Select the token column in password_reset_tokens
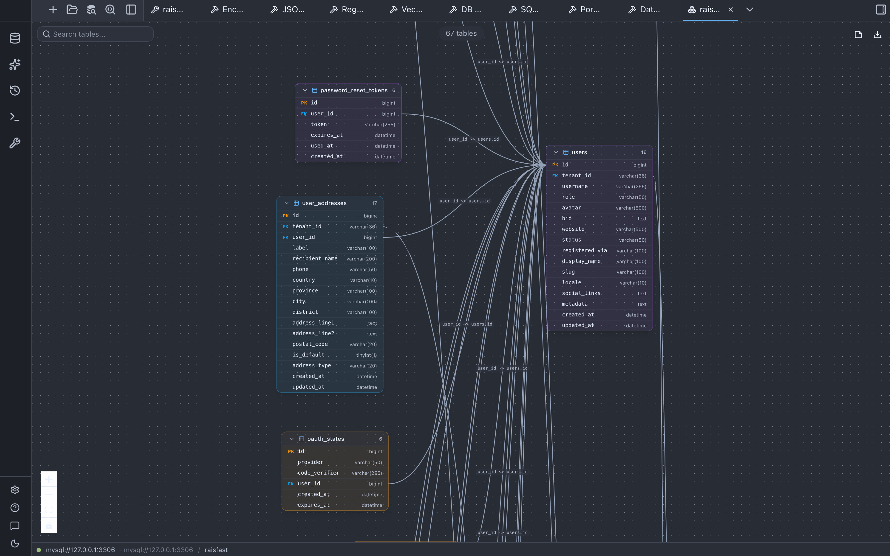The width and height of the screenshot is (890, 556). [x=348, y=125]
